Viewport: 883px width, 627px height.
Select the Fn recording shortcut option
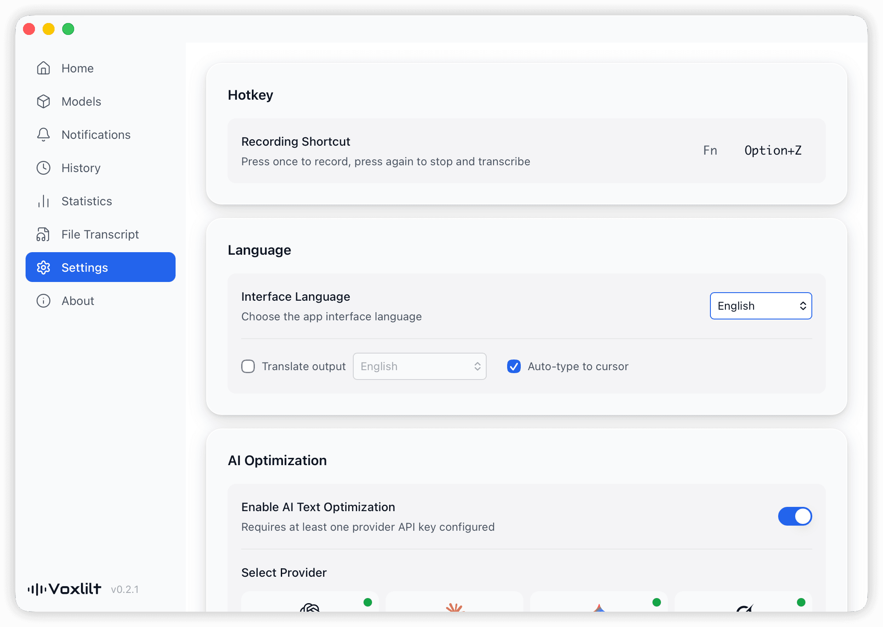[710, 150]
